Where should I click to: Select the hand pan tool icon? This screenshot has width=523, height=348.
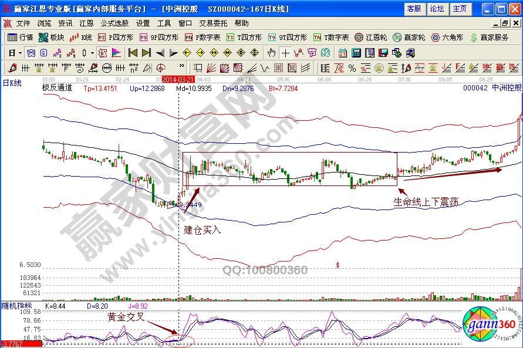pos(271,53)
